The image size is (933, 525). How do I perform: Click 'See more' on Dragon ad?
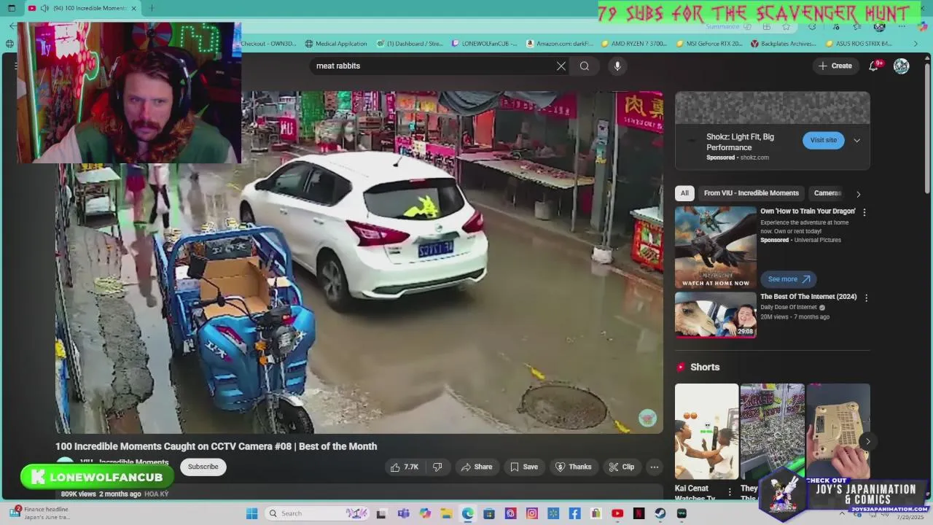point(789,279)
